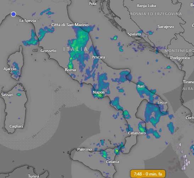
Task: Open the Pescara city label
Action: 98,57
